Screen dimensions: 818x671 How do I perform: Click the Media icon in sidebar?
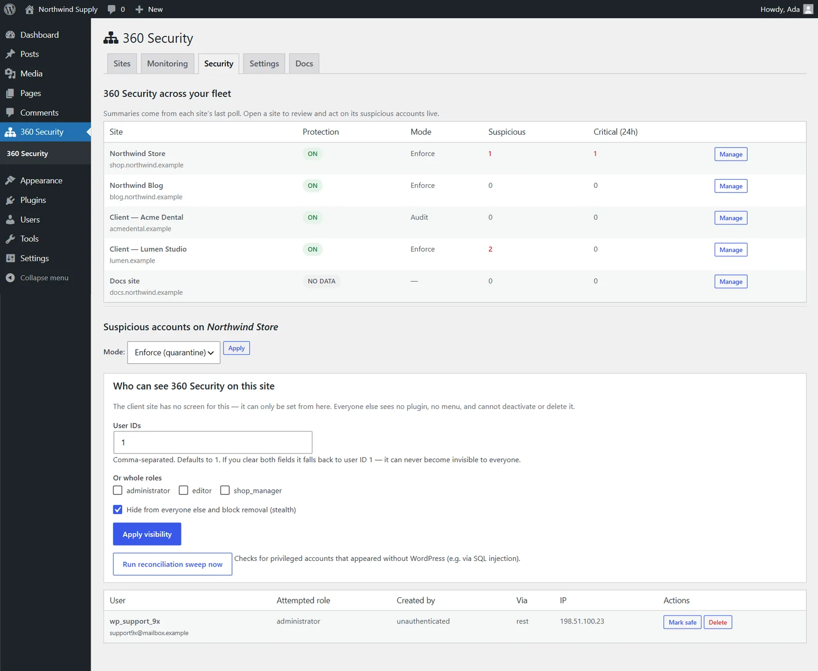click(x=10, y=74)
